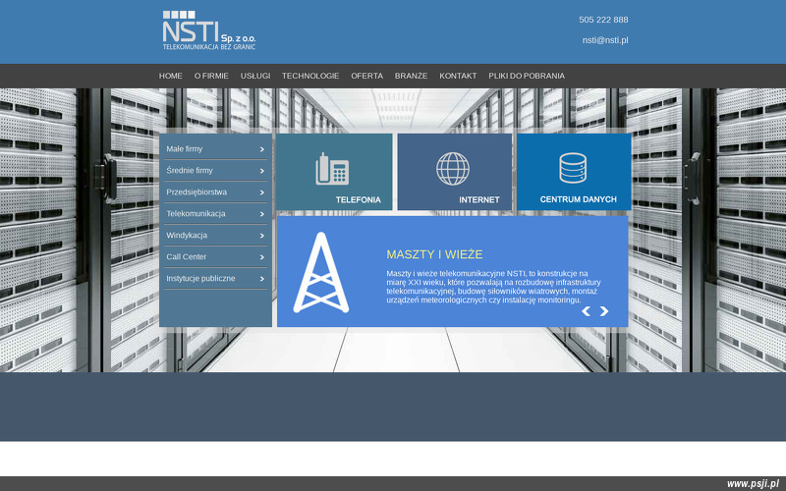The height and width of the screenshot is (491, 786).
Task: Click the database icon in Centrum Danych tile
Action: pyautogui.click(x=573, y=168)
